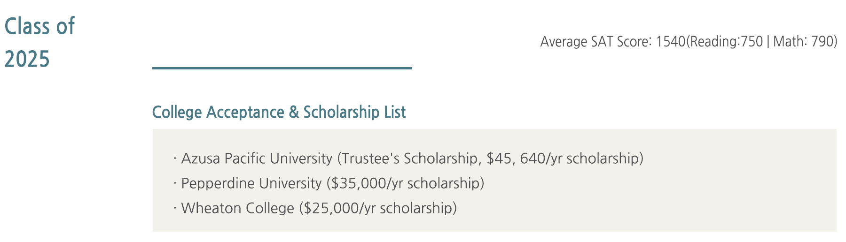Click "College Acceptance & Scholarship List" heading
Screen dimensions: 846x242
[x=279, y=112]
